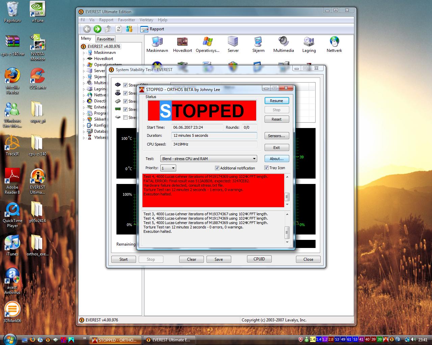Open the About... dialog
This screenshot has height=345, width=432.
pos(276,159)
